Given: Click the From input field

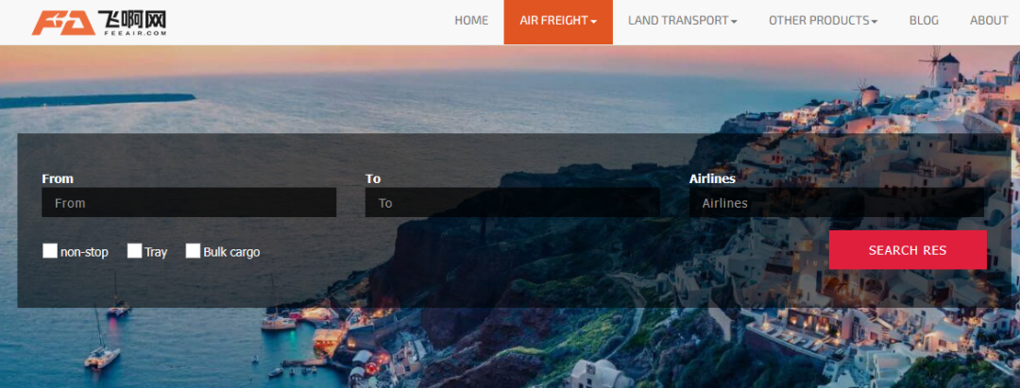Looking at the screenshot, I should coord(189,203).
